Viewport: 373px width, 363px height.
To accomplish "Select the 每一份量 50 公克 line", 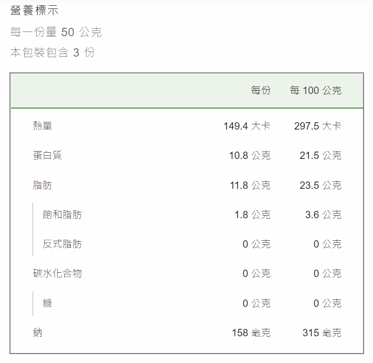I will point(56,32).
